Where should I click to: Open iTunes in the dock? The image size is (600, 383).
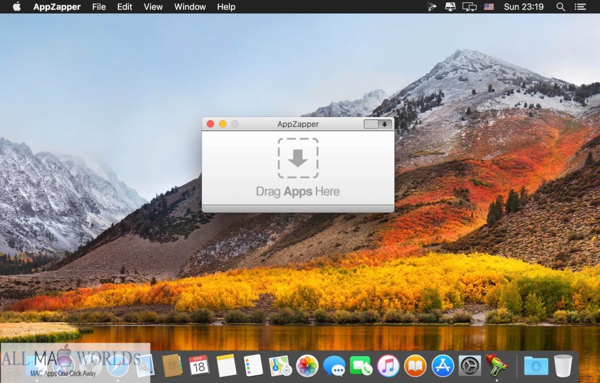tap(388, 366)
